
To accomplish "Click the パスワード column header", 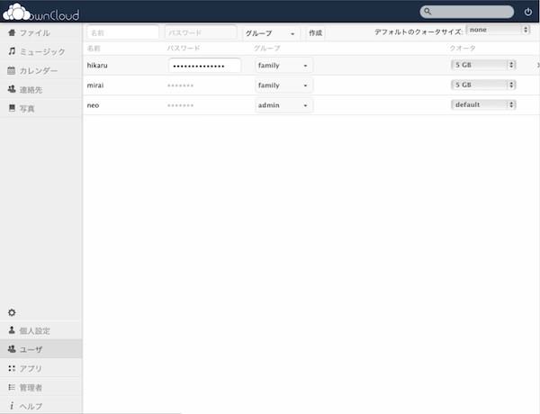I will click(184, 48).
